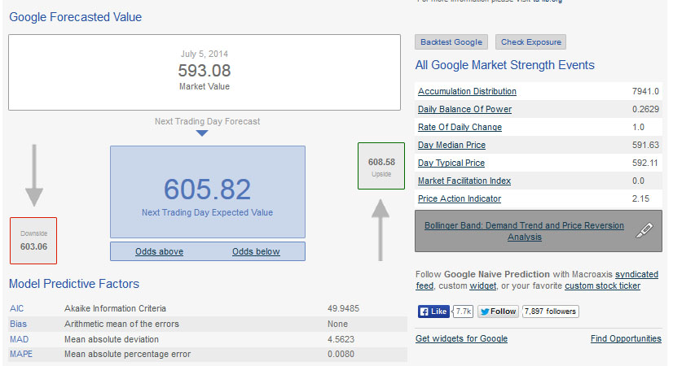Viewport: 673px width, 366px height.
Task: Open the Find Opportunities link
Action: [626, 338]
